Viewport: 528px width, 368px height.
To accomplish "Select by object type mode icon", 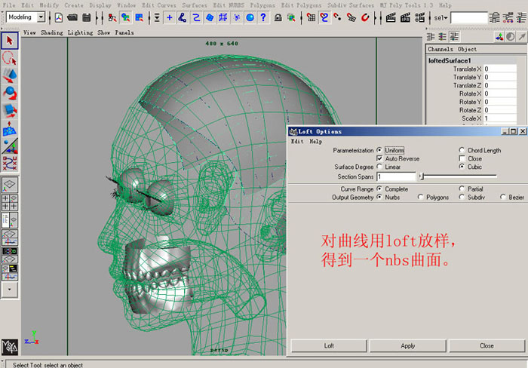I will tap(126, 17).
